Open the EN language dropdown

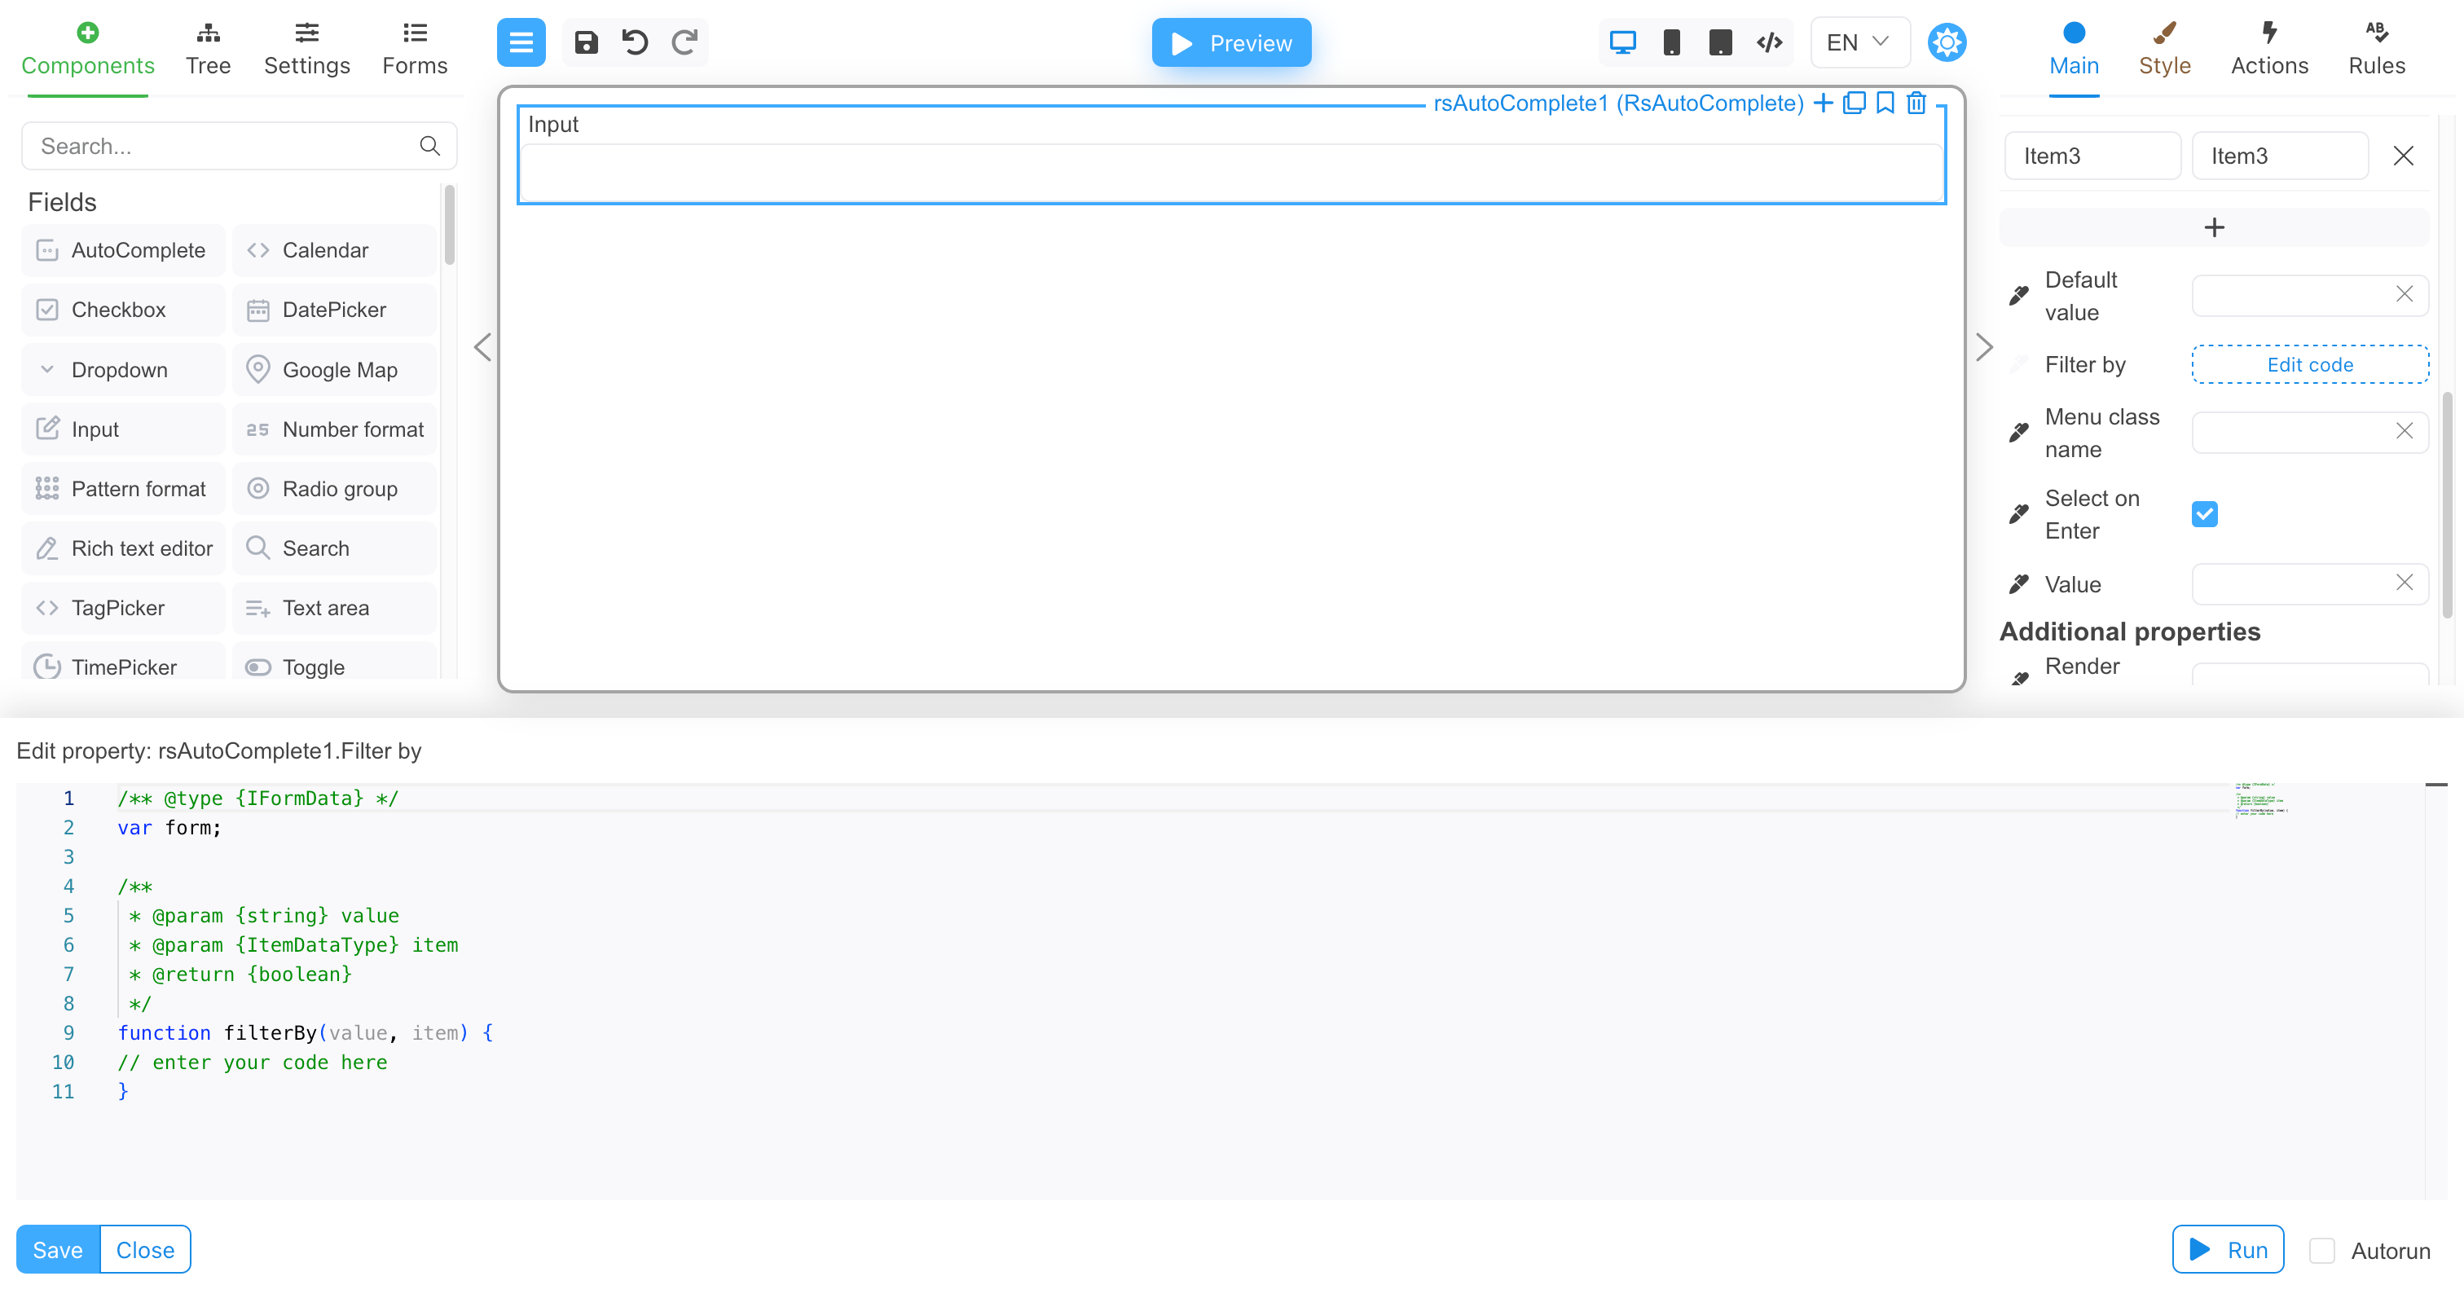click(1859, 43)
